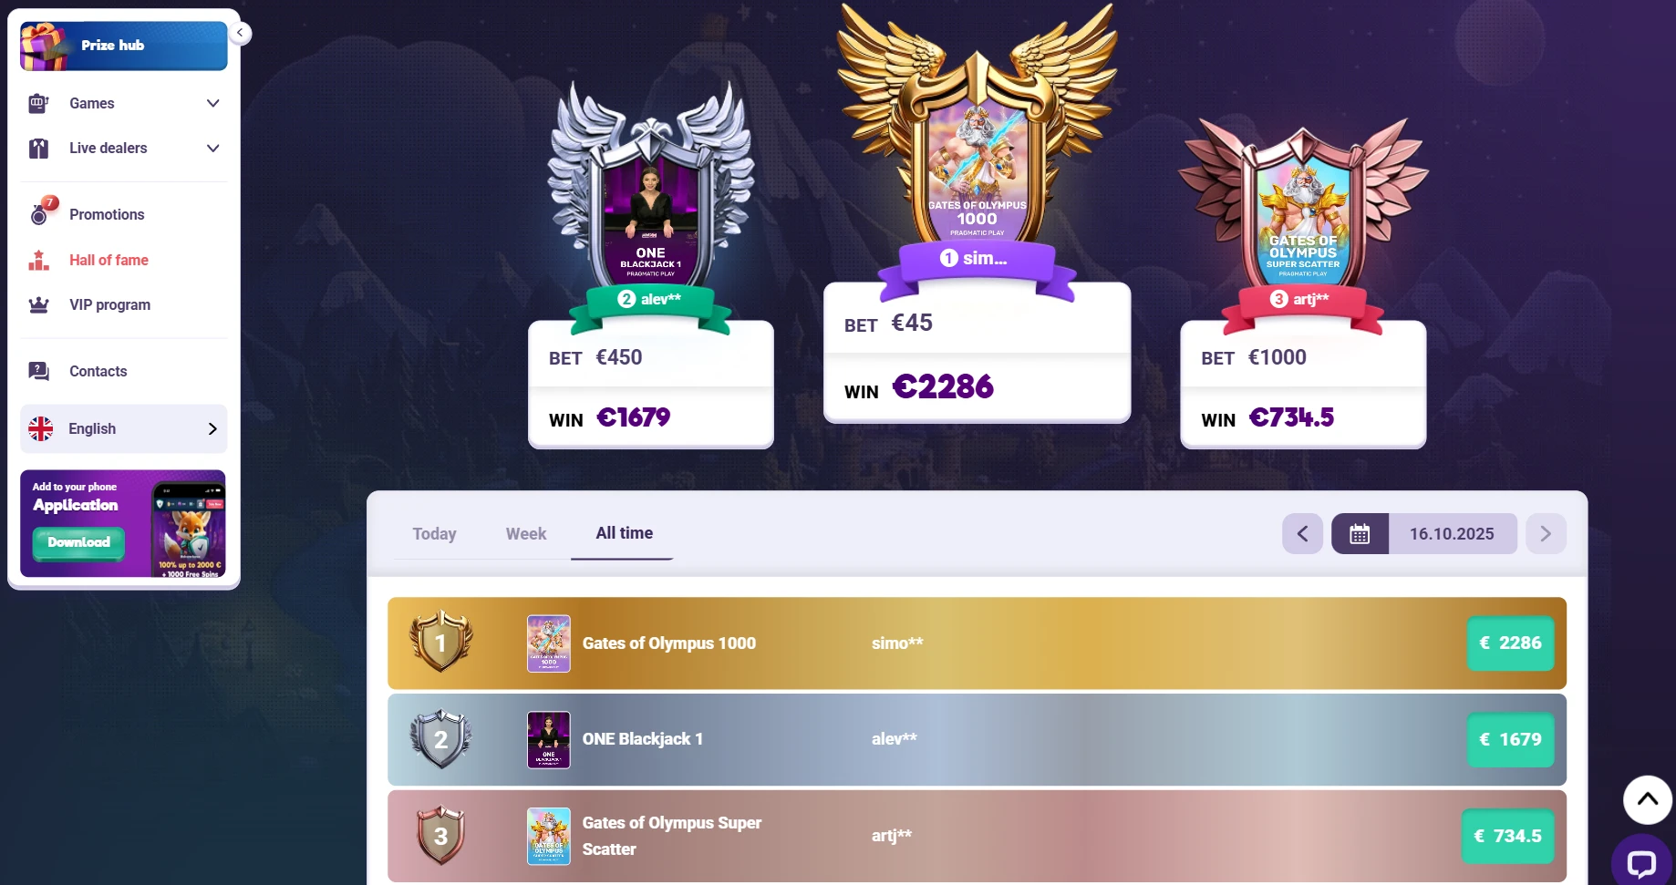Screen dimensions: 1676x885
Task: Collapse the sidebar with the arrow button
Action: (240, 34)
